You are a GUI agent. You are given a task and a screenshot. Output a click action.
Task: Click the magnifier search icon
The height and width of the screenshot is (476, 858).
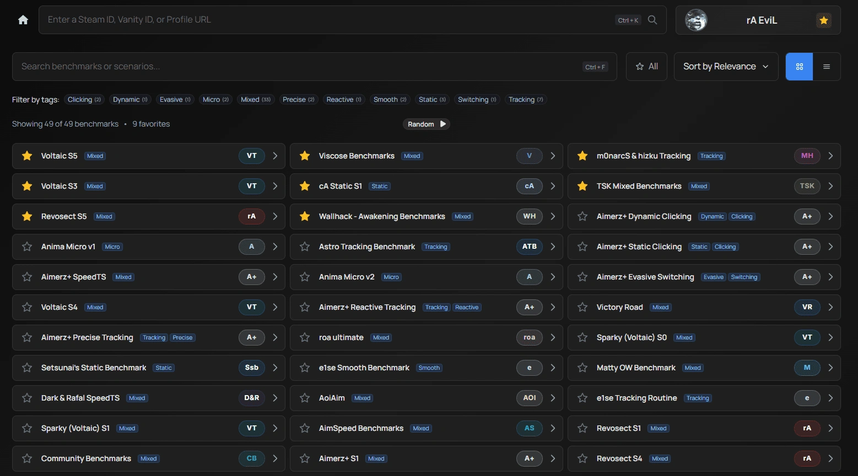(x=652, y=19)
